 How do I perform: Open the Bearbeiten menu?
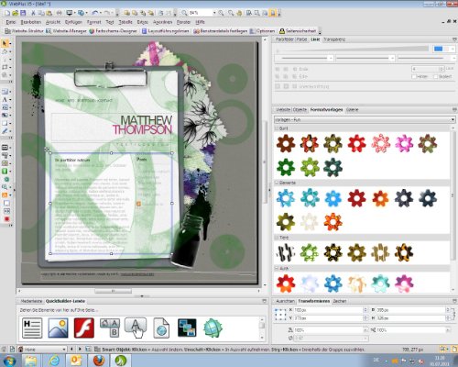click(x=31, y=22)
